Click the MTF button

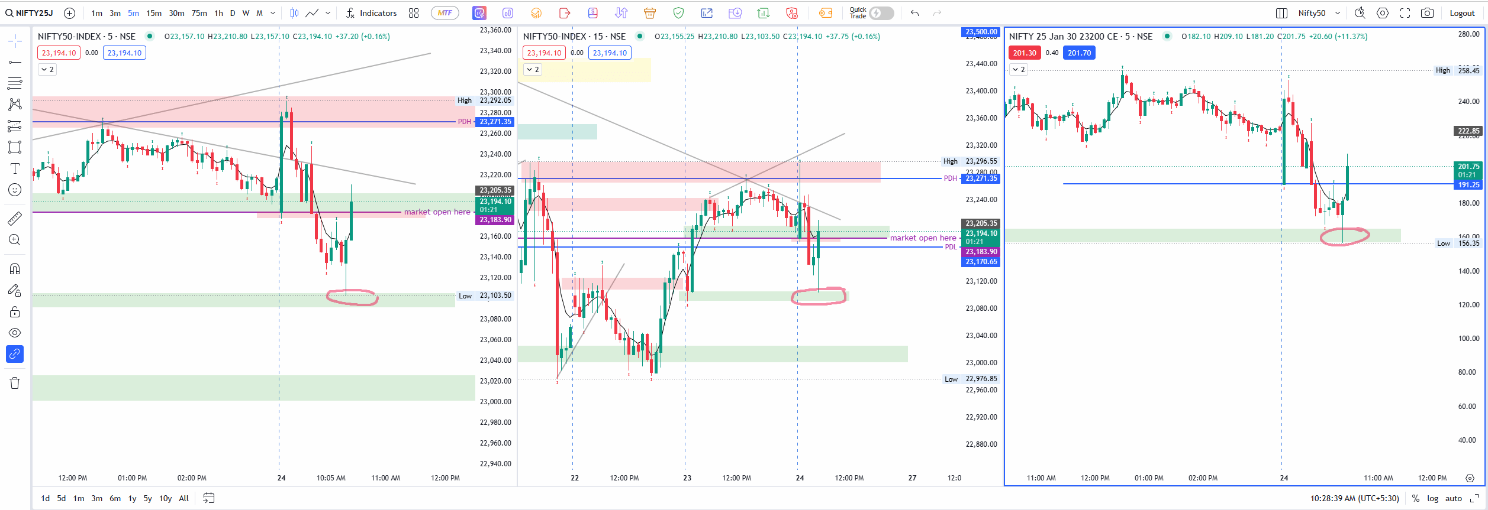click(x=445, y=13)
